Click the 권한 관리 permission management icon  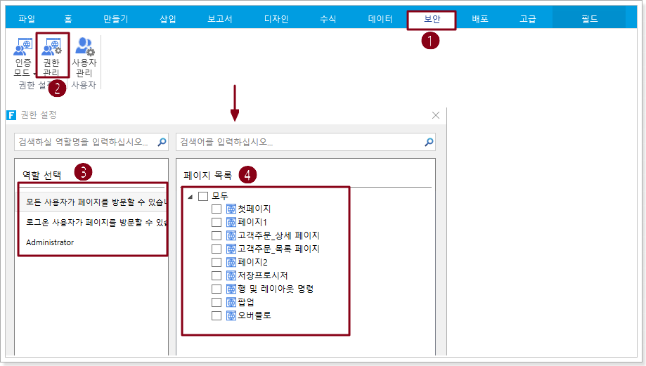point(52,46)
